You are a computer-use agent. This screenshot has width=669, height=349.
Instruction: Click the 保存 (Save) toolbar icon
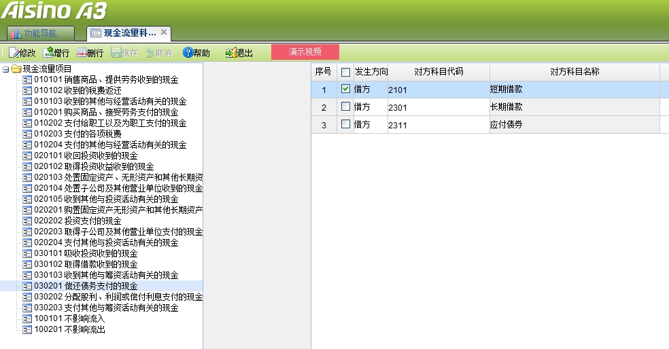click(x=116, y=52)
